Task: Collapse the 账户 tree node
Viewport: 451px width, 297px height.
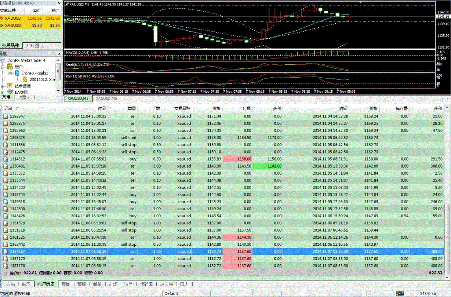Action: 3,67
